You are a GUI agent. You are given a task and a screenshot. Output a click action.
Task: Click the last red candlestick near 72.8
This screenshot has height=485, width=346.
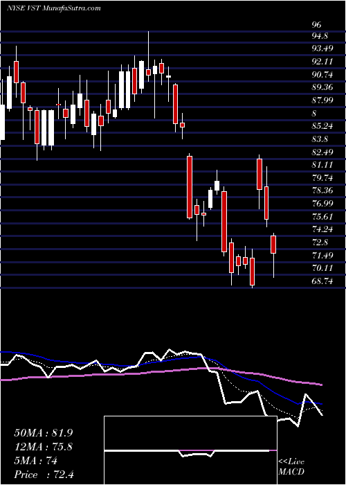point(273,245)
